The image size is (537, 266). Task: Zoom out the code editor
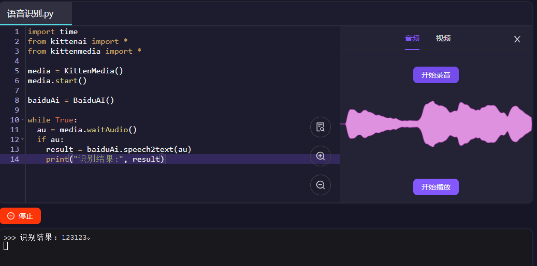pos(320,185)
